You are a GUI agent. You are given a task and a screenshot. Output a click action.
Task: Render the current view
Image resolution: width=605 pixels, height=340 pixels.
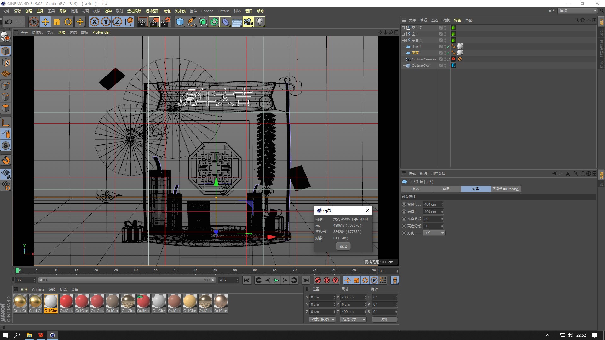(142, 22)
